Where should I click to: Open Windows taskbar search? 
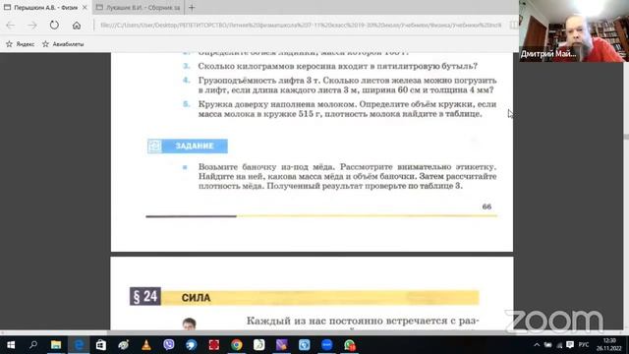33,345
